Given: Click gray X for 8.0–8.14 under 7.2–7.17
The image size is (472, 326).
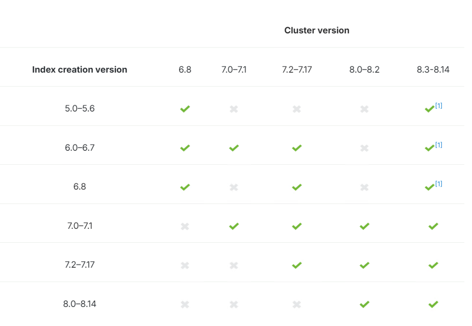Looking at the screenshot, I should (297, 304).
